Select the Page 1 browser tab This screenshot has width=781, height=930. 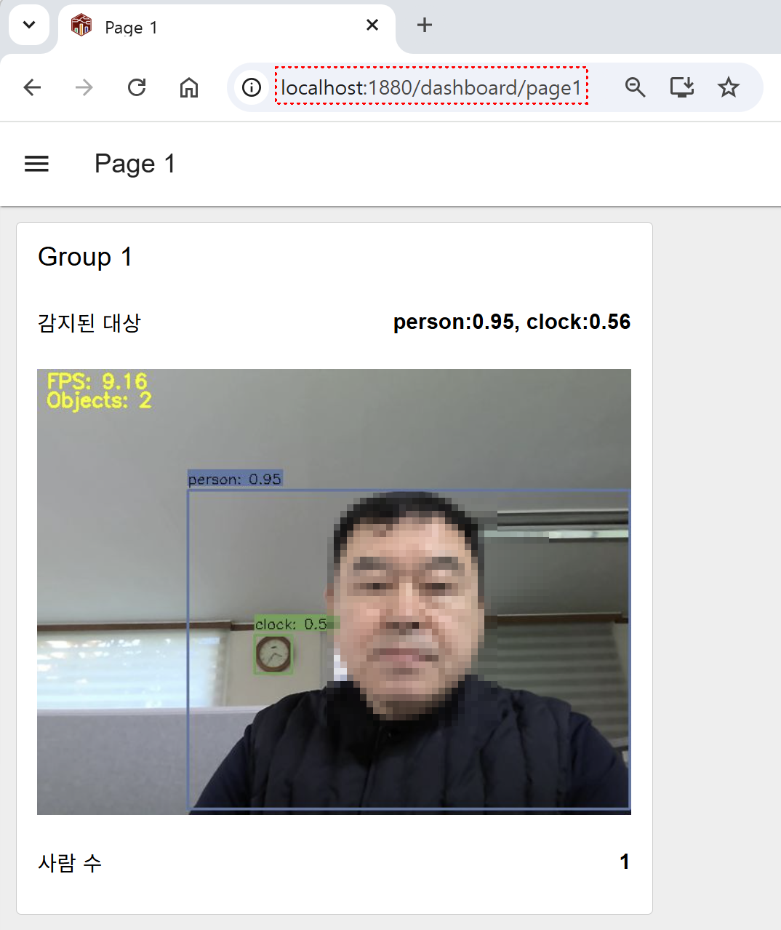click(x=218, y=28)
